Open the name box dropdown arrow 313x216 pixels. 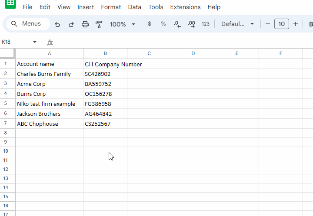click(x=35, y=42)
